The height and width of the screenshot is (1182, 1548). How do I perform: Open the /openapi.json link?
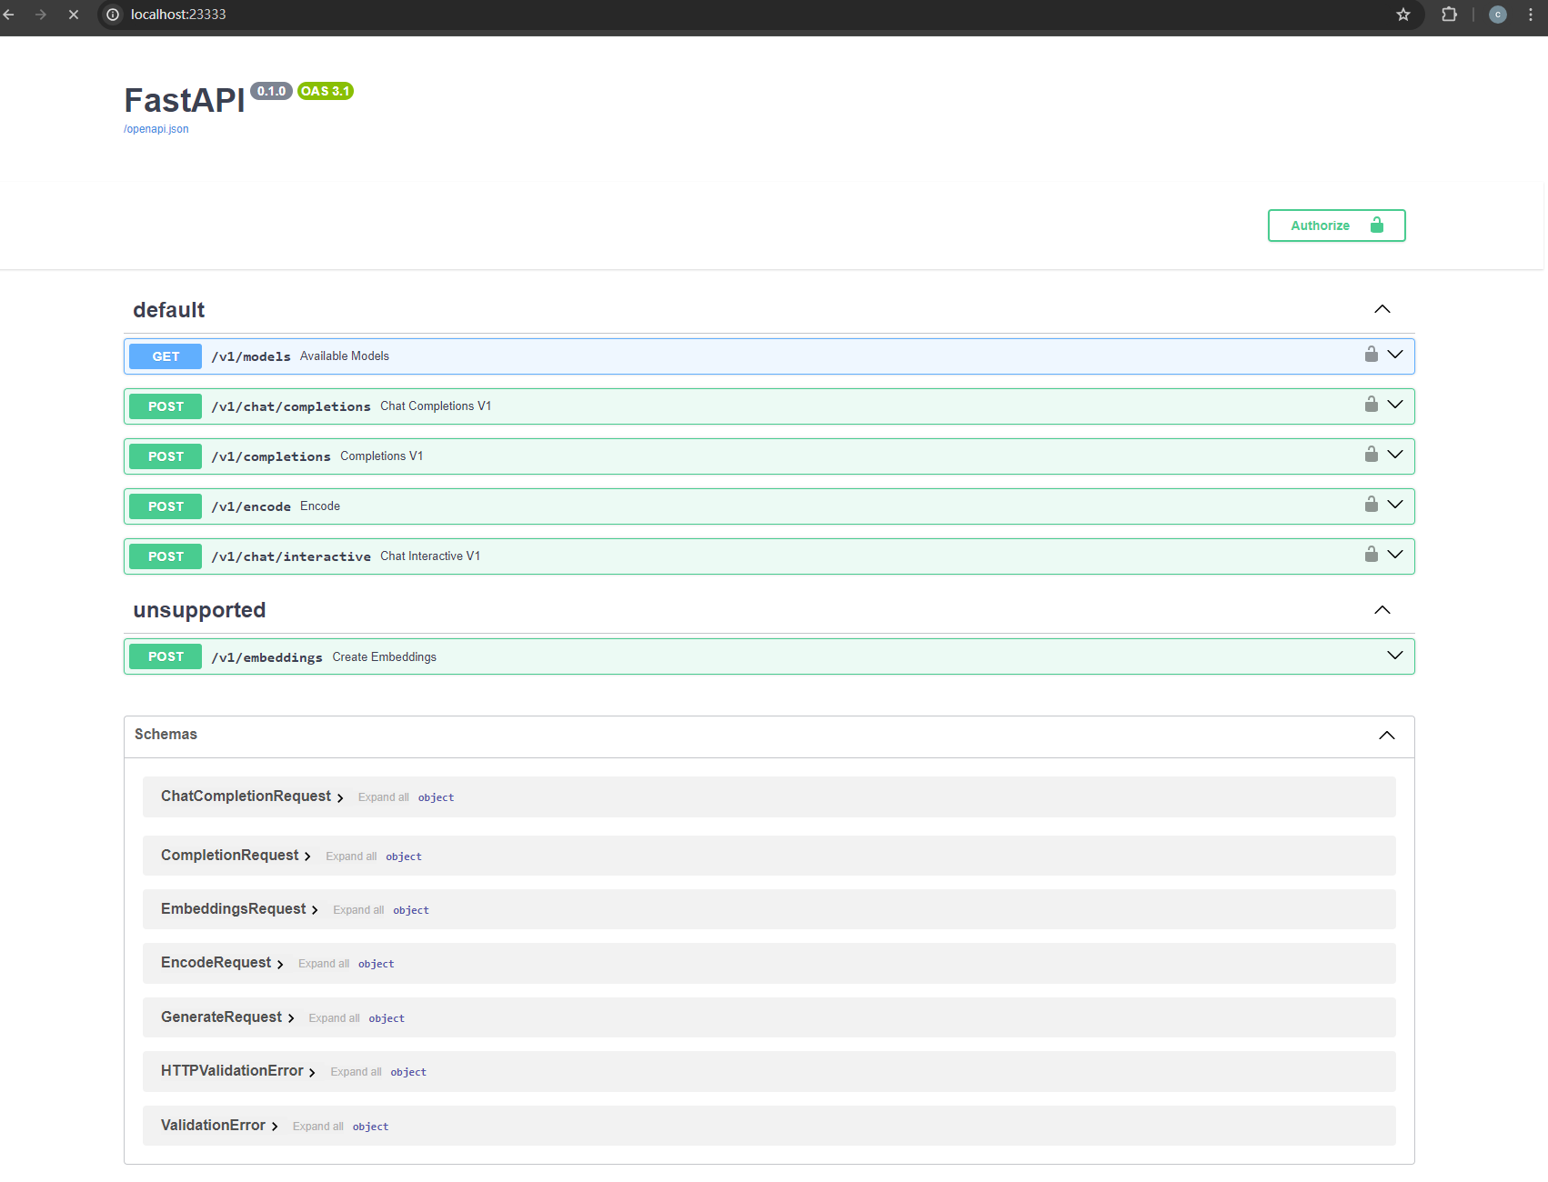click(156, 129)
